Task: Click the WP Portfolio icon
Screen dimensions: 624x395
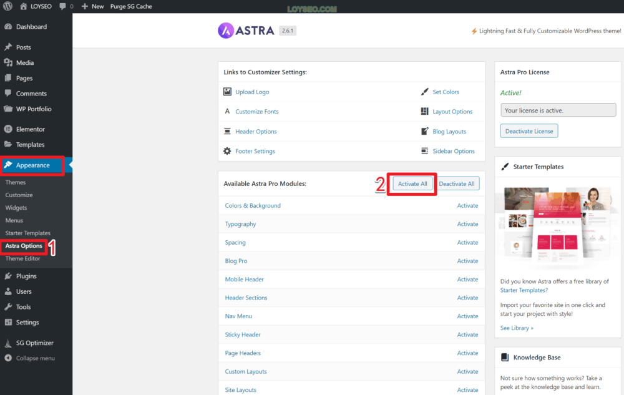Action: [x=8, y=109]
